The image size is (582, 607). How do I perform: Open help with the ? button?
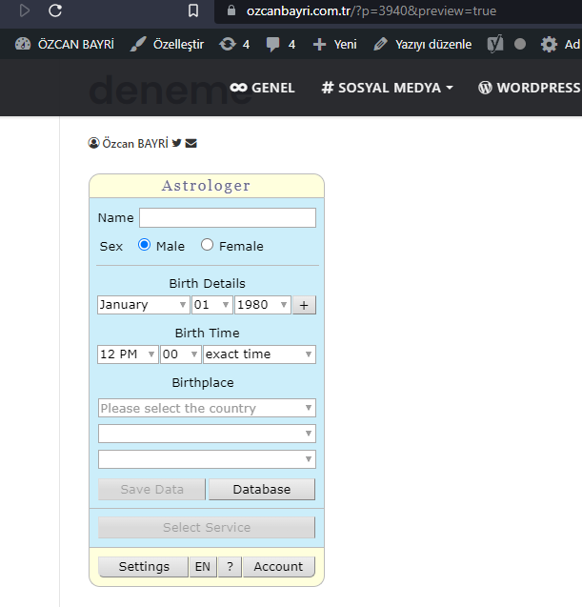(230, 567)
